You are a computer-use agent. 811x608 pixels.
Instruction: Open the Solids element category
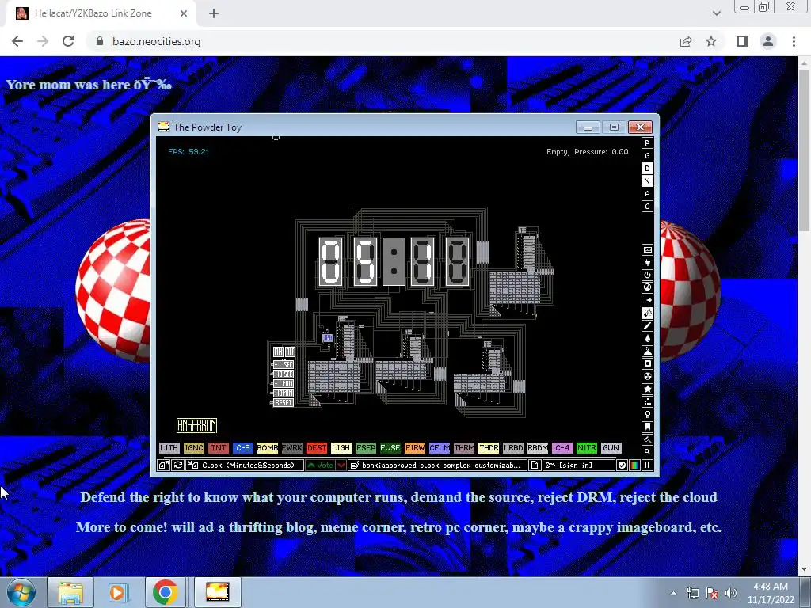(647, 364)
